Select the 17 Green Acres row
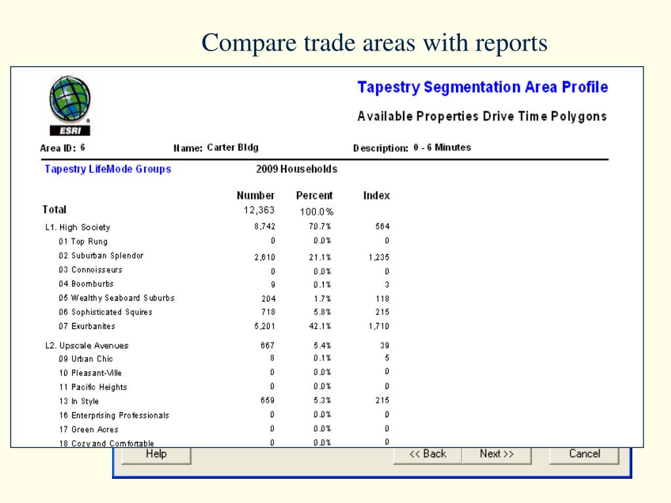This screenshot has height=503, width=671. point(224,429)
